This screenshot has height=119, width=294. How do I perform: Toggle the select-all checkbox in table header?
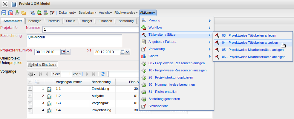(30, 82)
